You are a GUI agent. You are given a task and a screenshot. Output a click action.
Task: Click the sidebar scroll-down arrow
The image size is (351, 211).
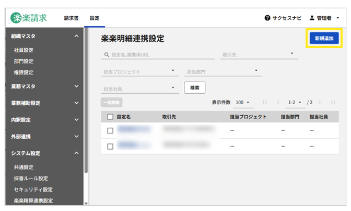click(x=86, y=204)
